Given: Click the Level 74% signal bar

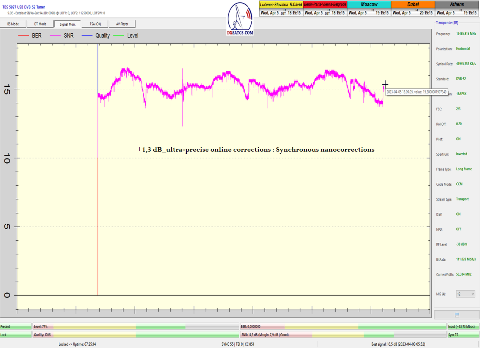Looking at the screenshot, I should pyautogui.click(x=135, y=327).
